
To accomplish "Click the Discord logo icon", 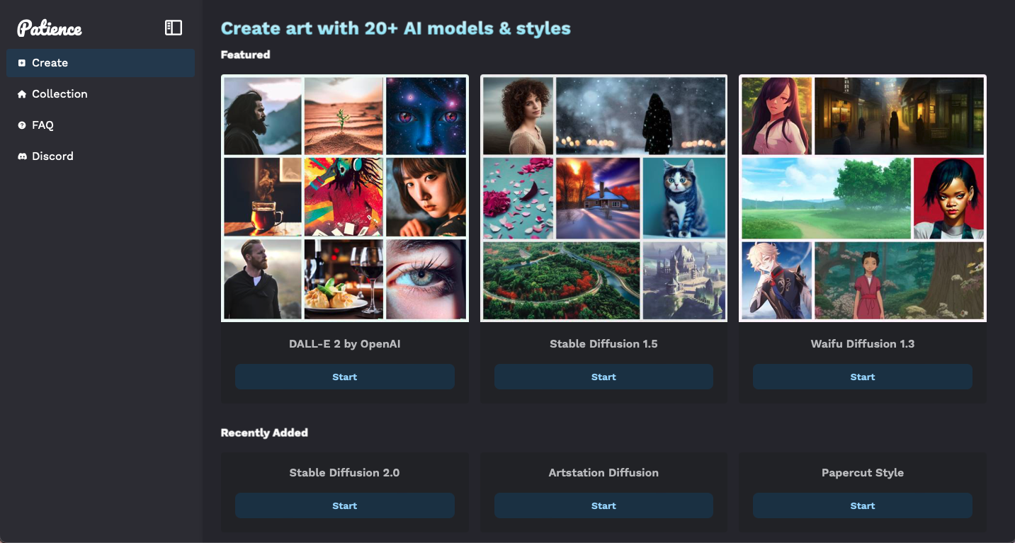I will [x=22, y=156].
